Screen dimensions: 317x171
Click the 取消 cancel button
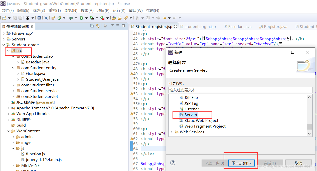coord(298,163)
